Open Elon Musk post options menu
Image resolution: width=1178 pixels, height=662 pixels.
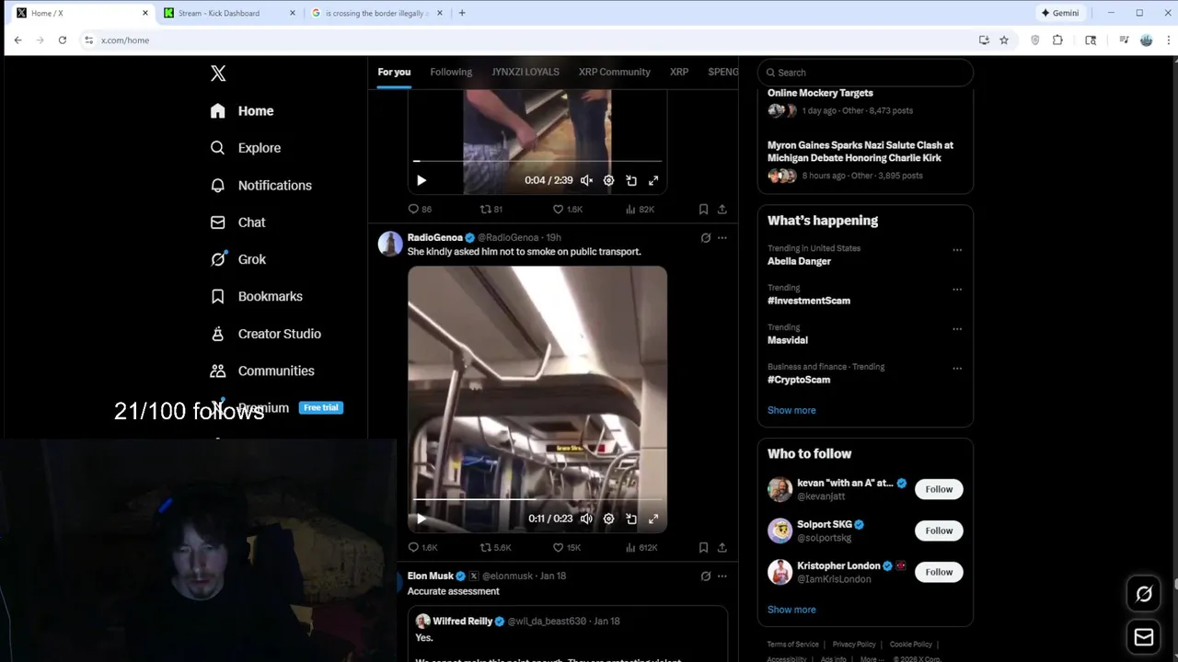click(722, 576)
